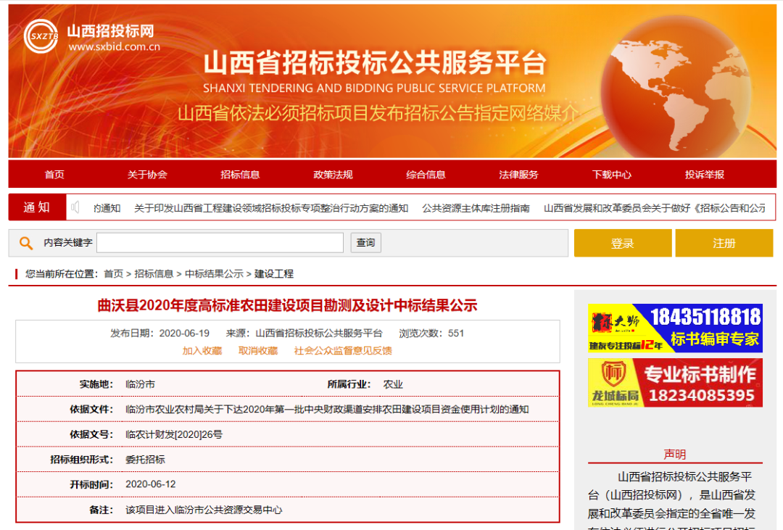Click 取消收藏 link

pyautogui.click(x=257, y=351)
